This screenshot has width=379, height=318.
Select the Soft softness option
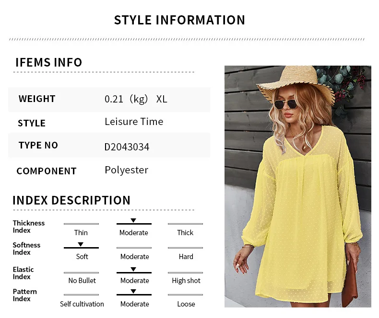(82, 257)
